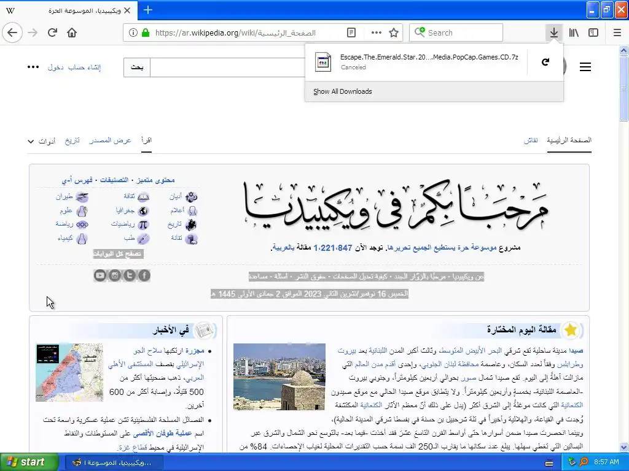Open the طيران aviation airplane portal icon
The image size is (629, 471).
(x=82, y=197)
